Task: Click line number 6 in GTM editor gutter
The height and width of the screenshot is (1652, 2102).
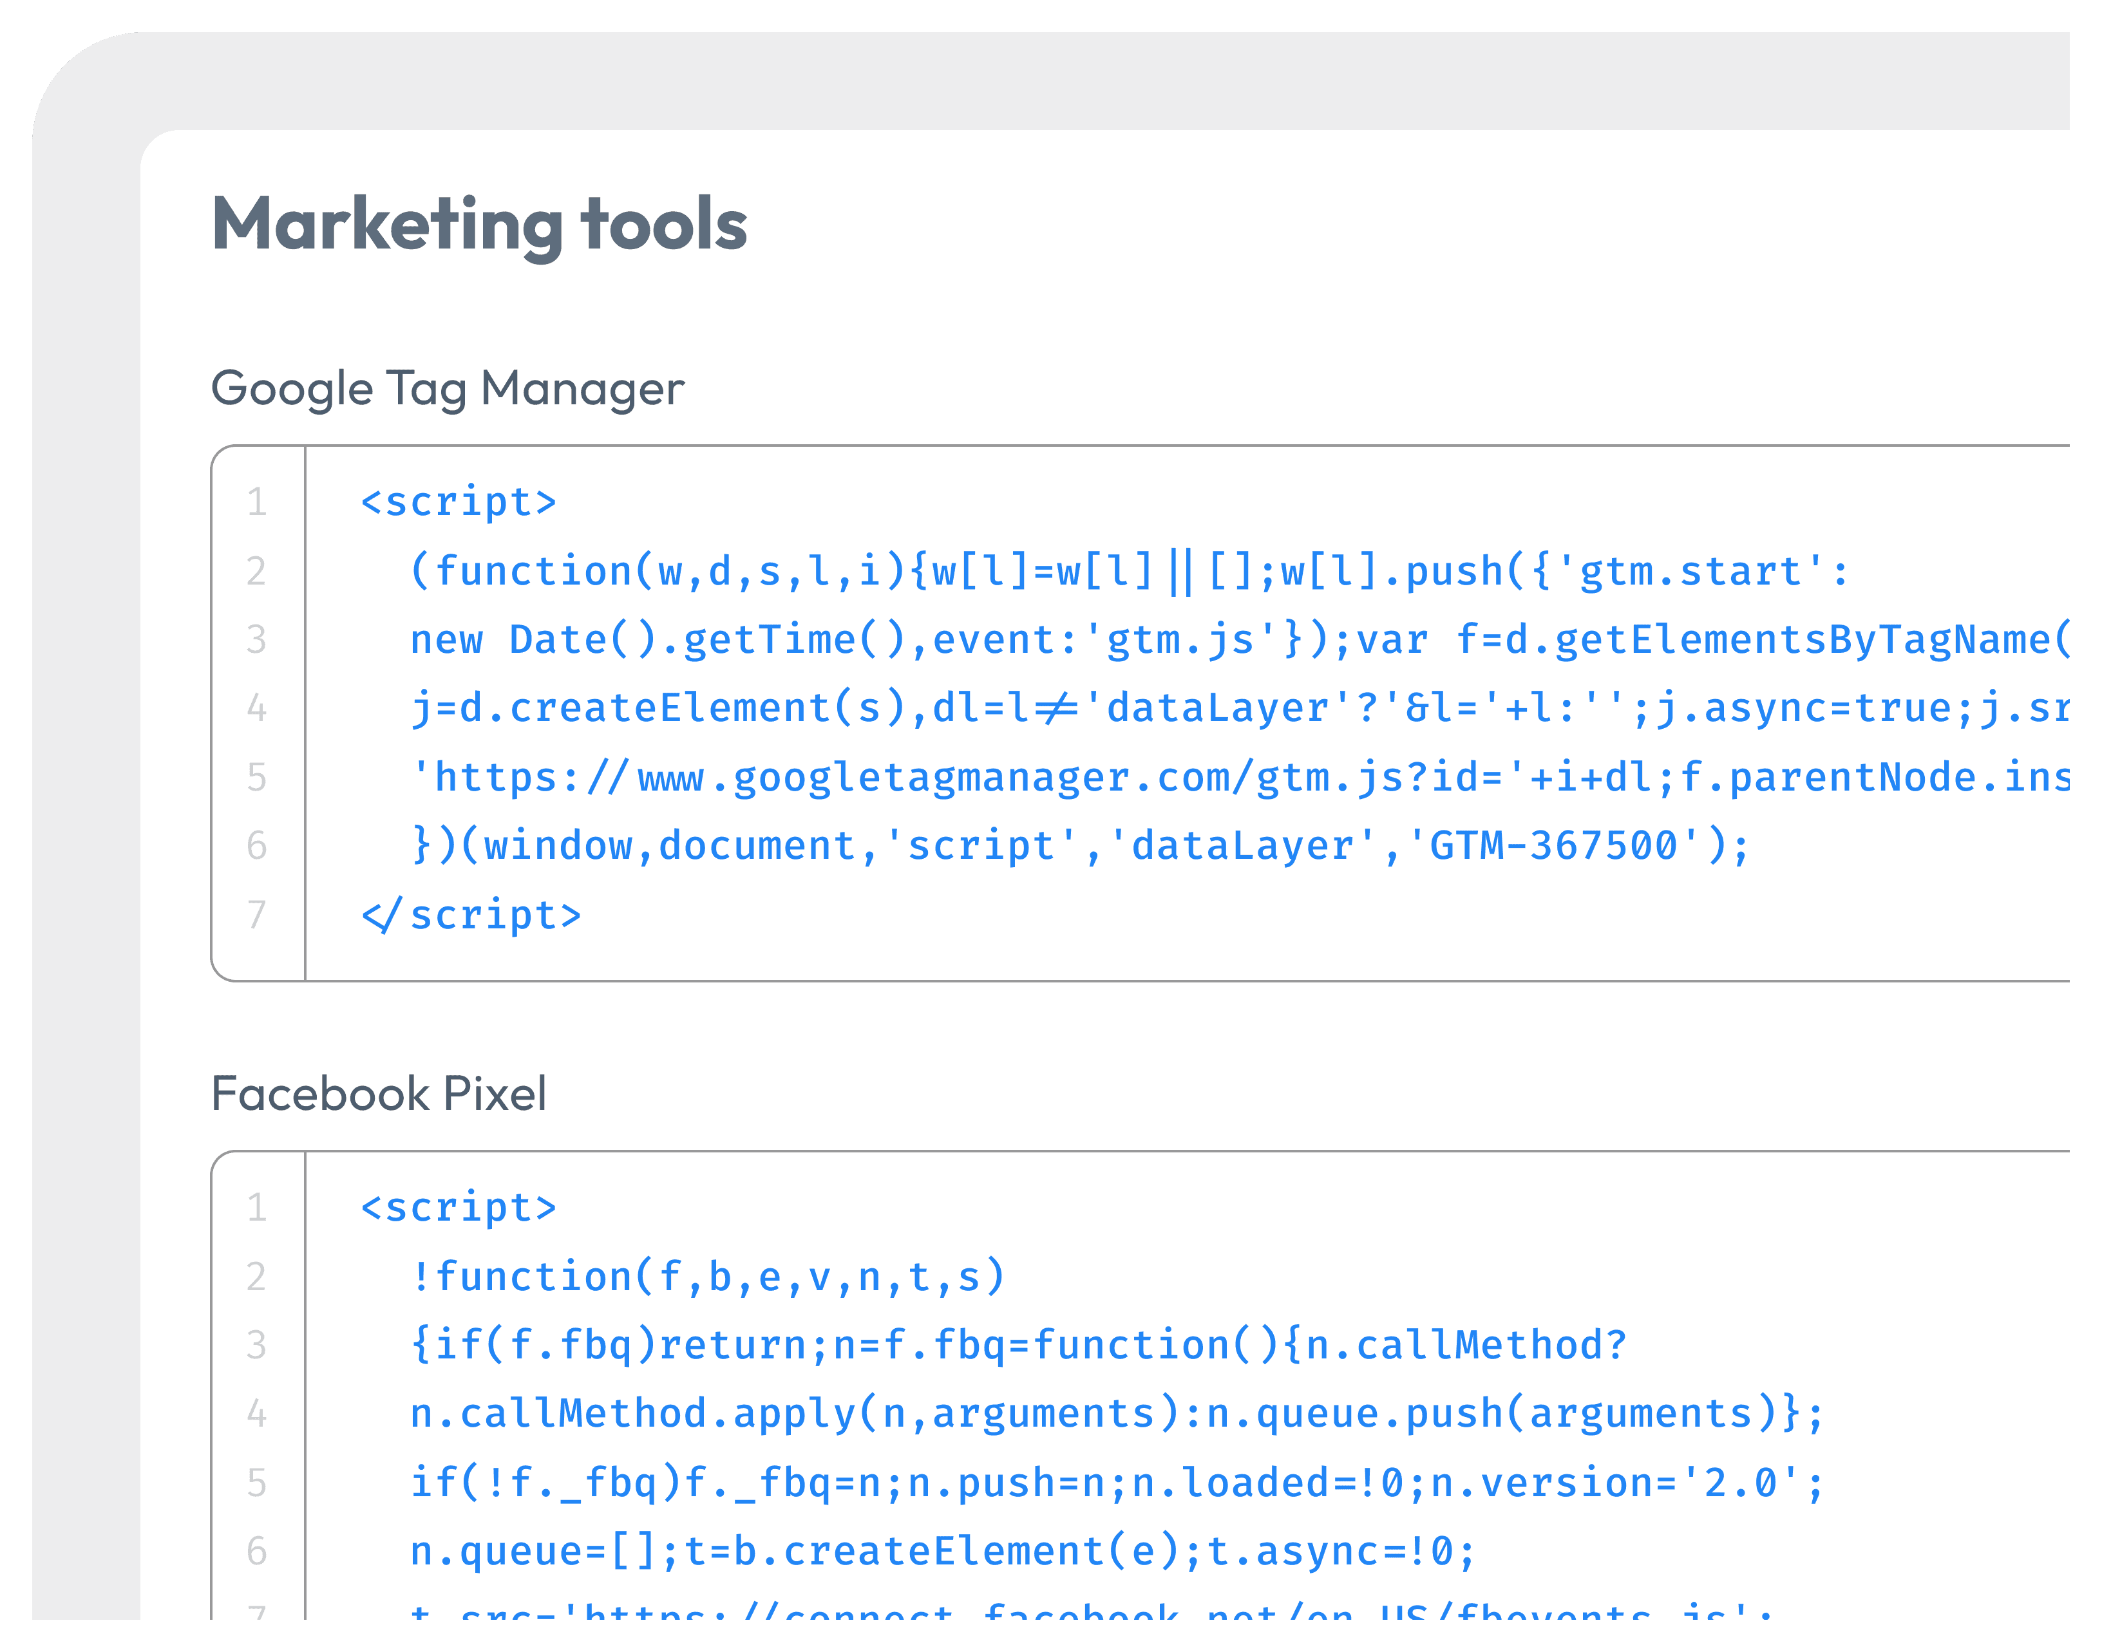Action: coord(256,845)
